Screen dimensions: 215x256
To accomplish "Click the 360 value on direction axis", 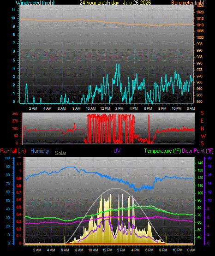I will (15, 114).
